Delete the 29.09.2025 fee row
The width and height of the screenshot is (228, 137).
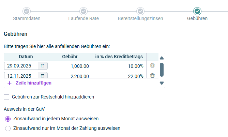152,65
